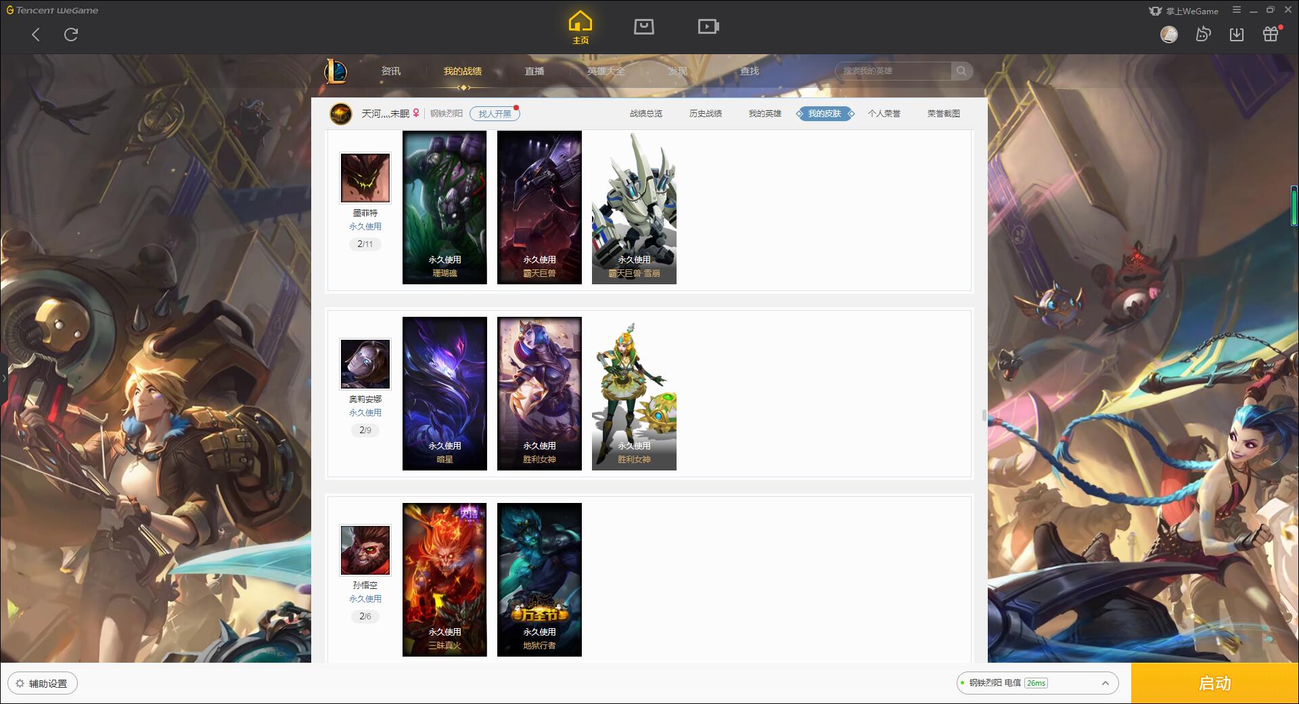Expand the 钢铁烈阳 电信 server dropdown
The width and height of the screenshot is (1299, 704).
click(1037, 683)
